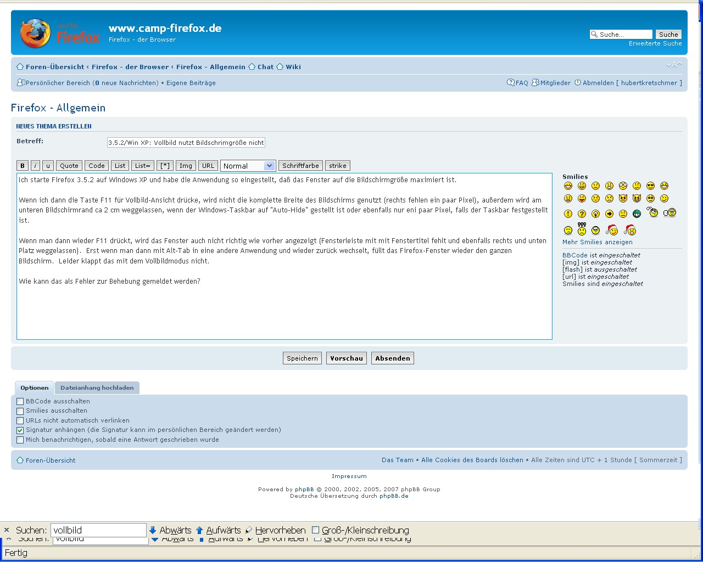Click the Persönlicher Bereich user icon

click(21, 83)
